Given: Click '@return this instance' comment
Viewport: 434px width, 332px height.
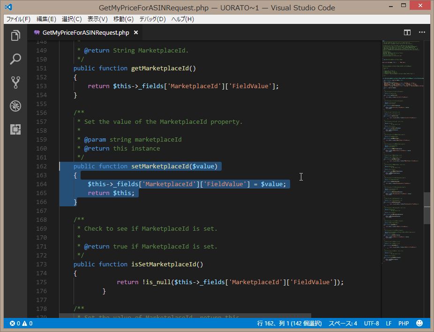Looking at the screenshot, I should click(x=122, y=149).
